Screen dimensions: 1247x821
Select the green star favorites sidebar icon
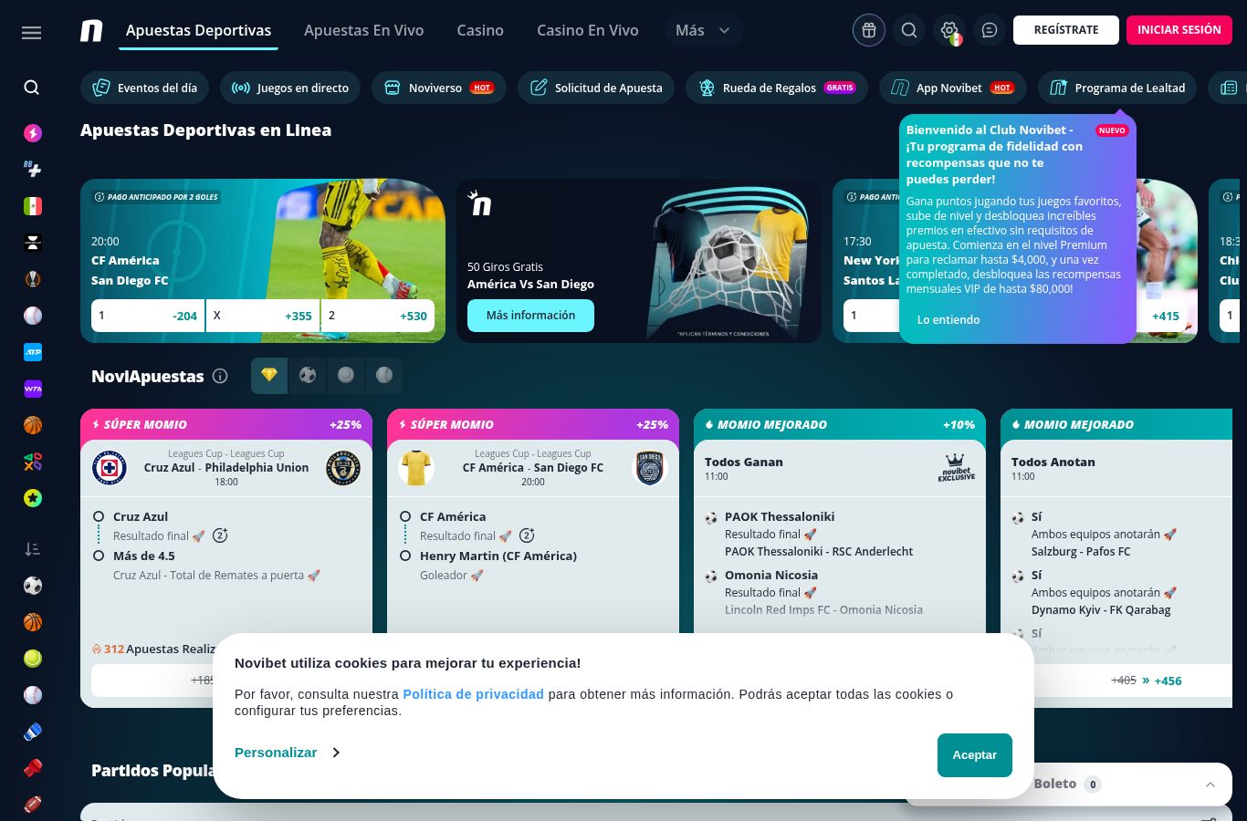point(33,498)
